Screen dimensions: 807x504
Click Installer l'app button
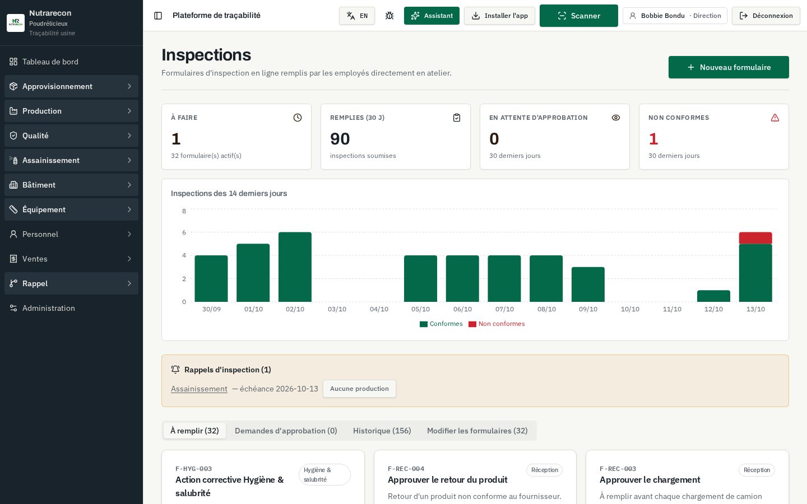click(499, 16)
